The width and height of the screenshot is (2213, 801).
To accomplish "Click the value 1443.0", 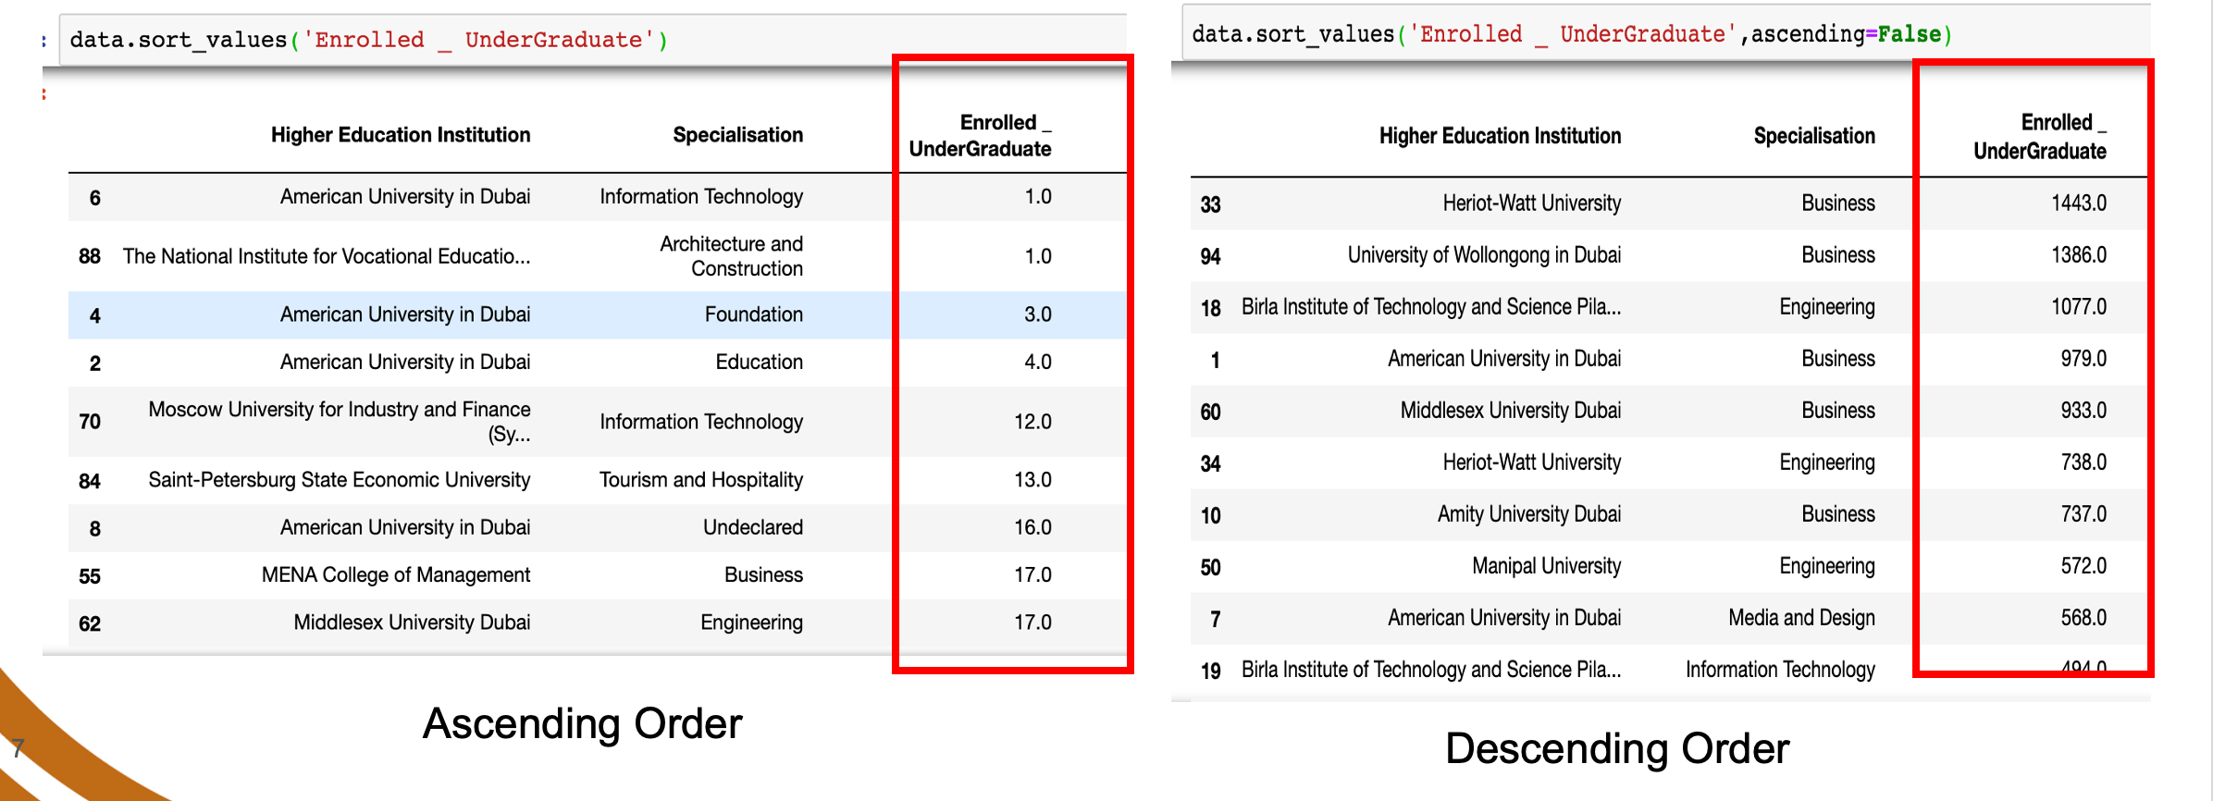I will 2079,203.
